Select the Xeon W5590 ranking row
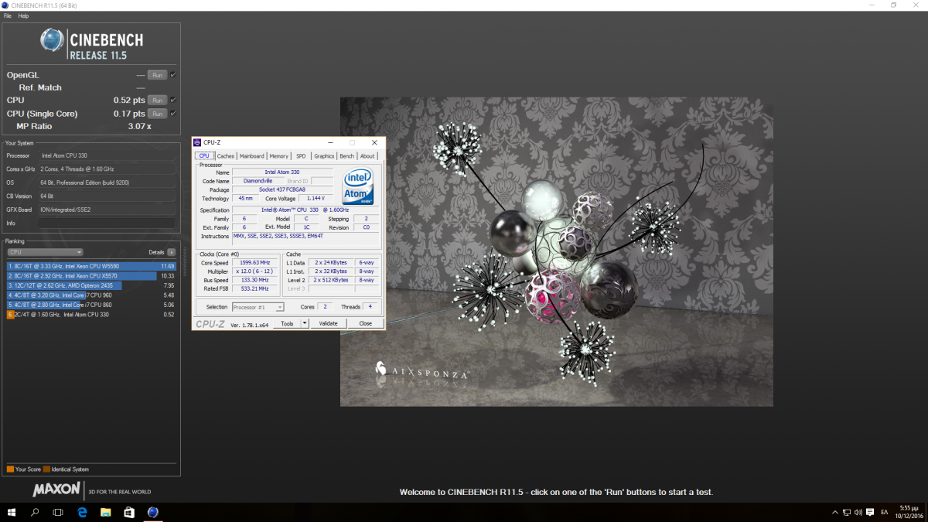Viewport: 928px width, 522px height. pos(91,266)
